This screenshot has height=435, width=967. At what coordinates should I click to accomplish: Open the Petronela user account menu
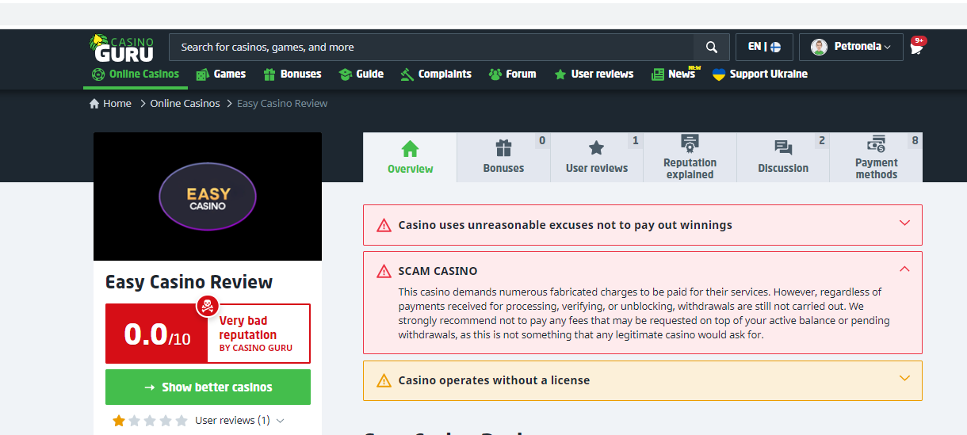tap(850, 48)
